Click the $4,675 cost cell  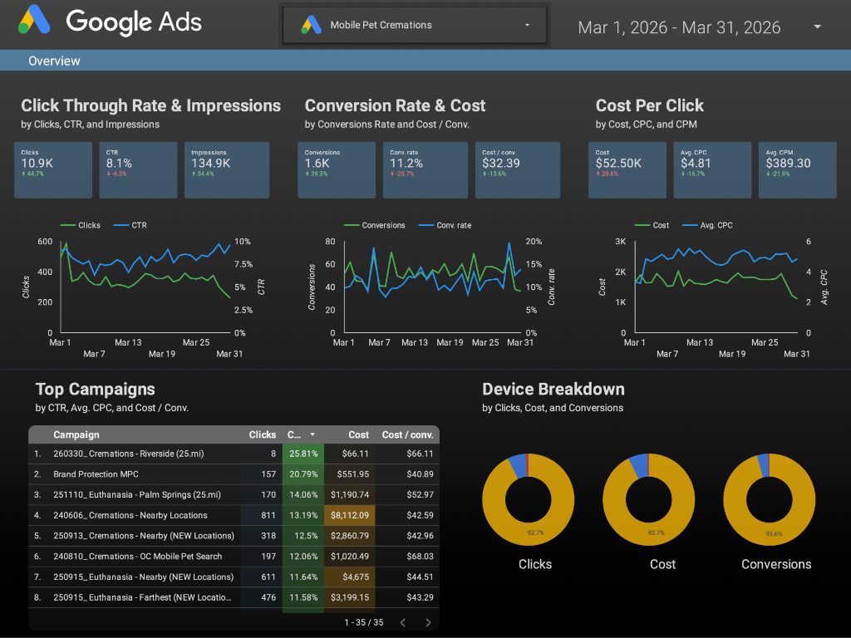(350, 577)
